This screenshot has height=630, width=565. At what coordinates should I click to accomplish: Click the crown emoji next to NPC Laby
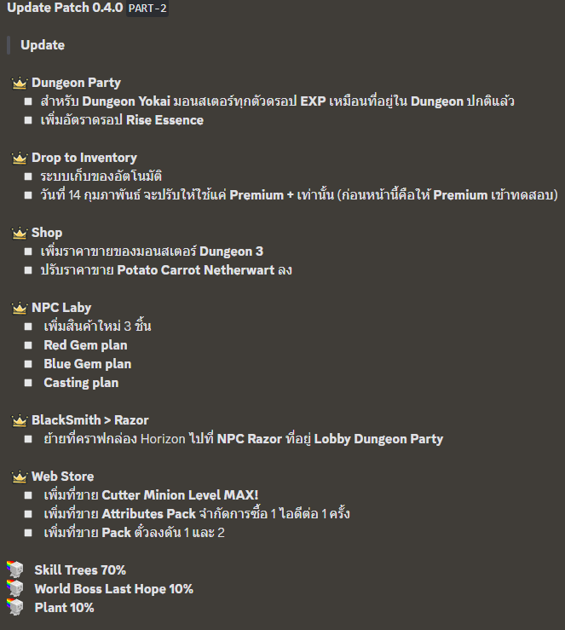point(20,308)
